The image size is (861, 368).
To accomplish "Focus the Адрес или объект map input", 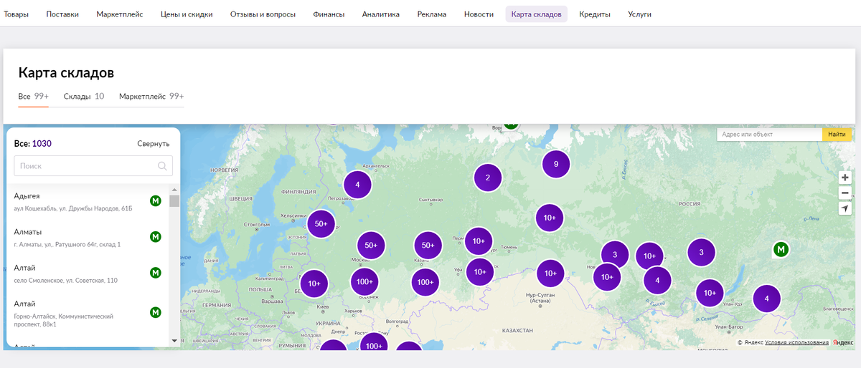I will (x=769, y=134).
